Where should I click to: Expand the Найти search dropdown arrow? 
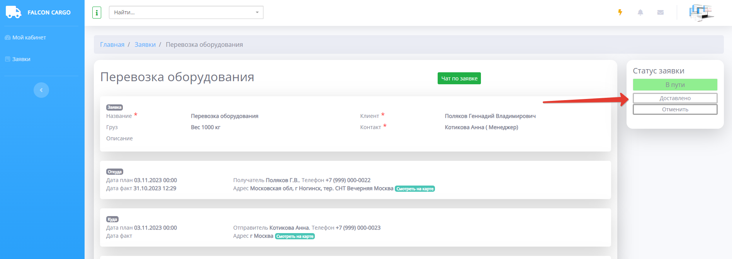point(257,12)
